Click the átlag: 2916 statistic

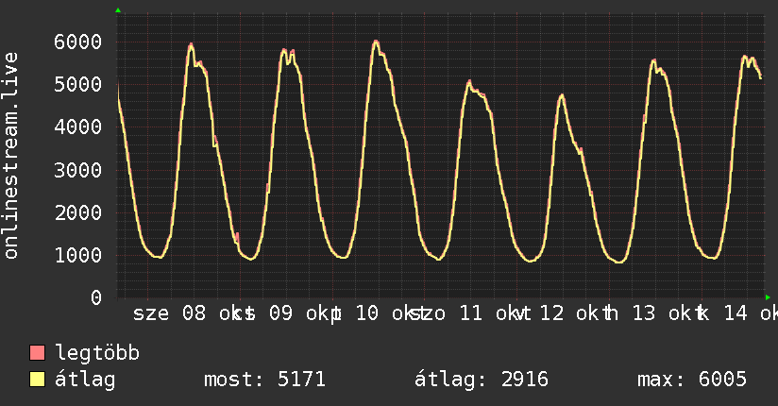(x=482, y=380)
